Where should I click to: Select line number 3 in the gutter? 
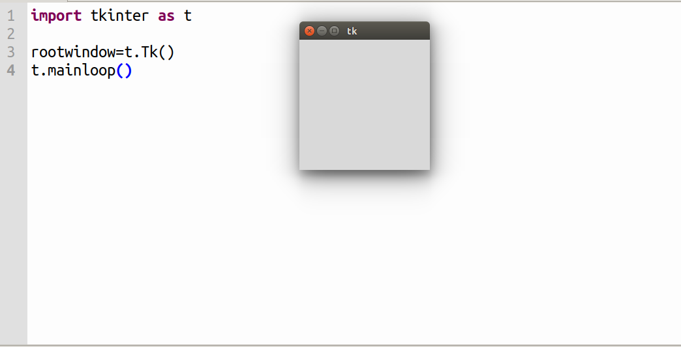point(11,53)
